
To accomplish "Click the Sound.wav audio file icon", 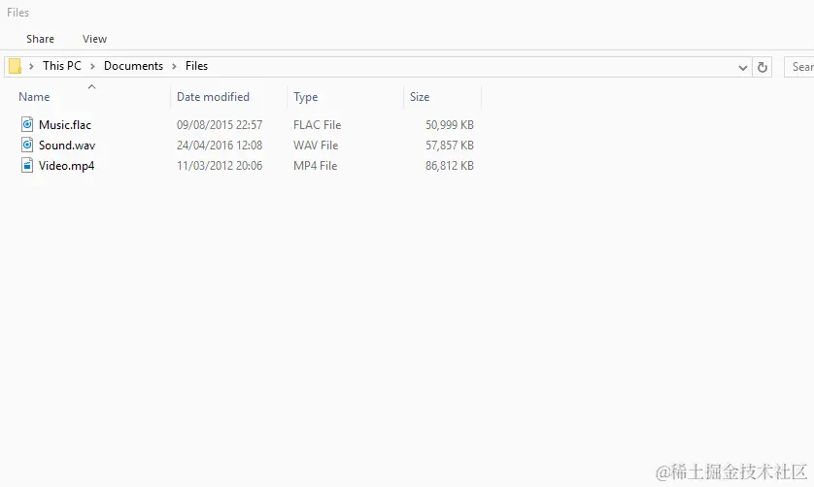I will (x=27, y=146).
